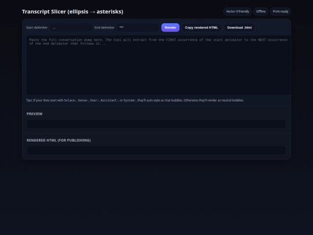Click the Rendered HTML output box
Image resolution: width=313 pixels, height=235 pixels.
tap(156, 150)
